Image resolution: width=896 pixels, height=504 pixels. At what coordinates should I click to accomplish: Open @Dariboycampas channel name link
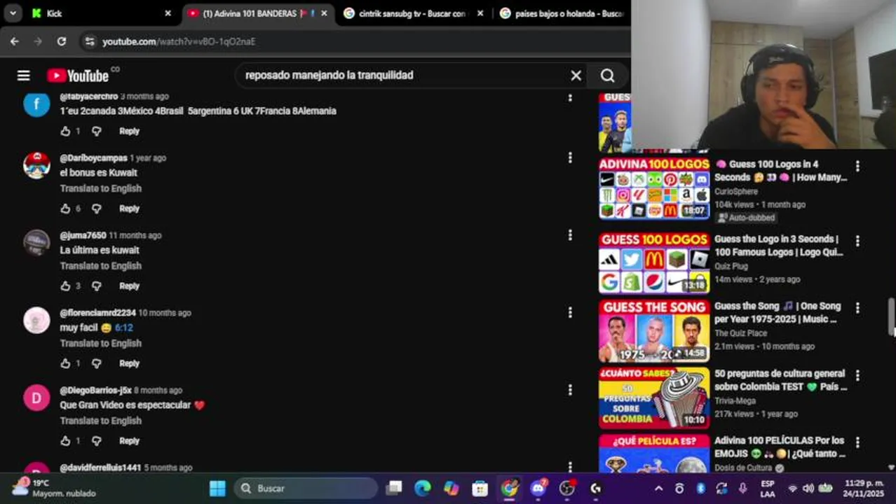pyautogui.click(x=93, y=158)
